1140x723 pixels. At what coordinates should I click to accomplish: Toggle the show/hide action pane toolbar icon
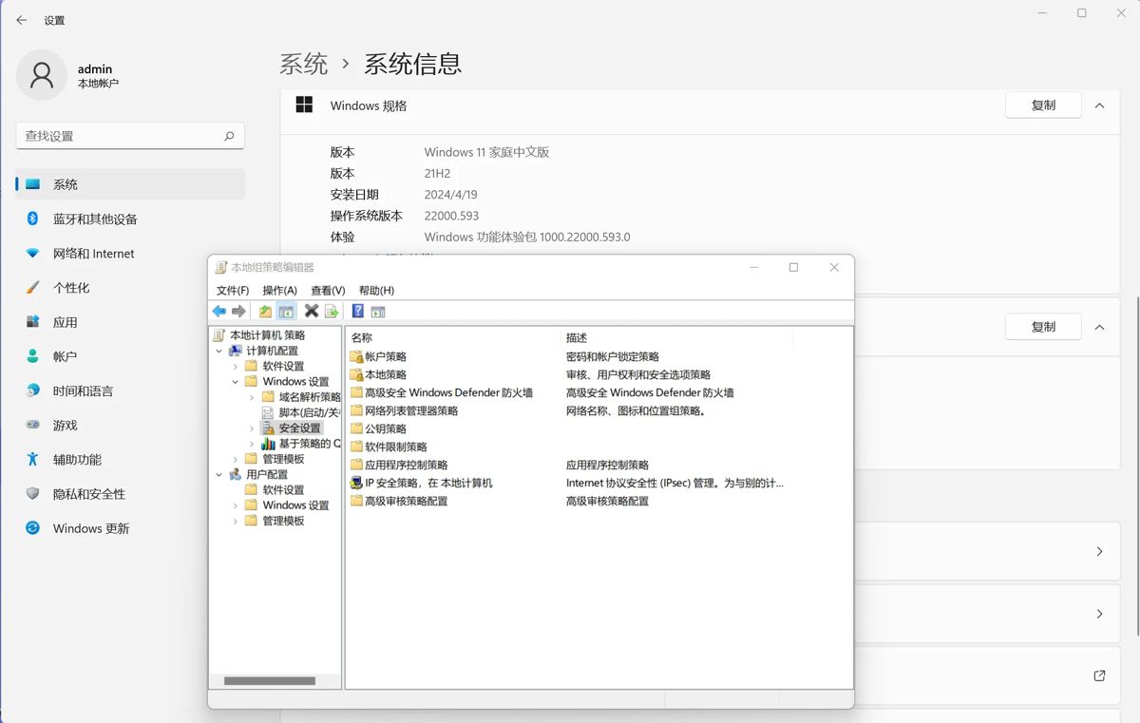[x=378, y=312]
